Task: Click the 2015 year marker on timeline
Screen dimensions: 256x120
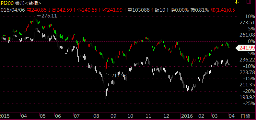Action: pyautogui.click(x=5, y=116)
